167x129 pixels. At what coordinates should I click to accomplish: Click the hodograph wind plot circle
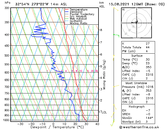pos(136,23)
